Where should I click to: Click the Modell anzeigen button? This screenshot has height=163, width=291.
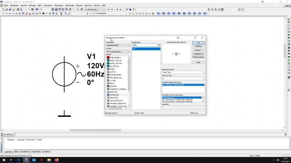[x=198, y=58]
